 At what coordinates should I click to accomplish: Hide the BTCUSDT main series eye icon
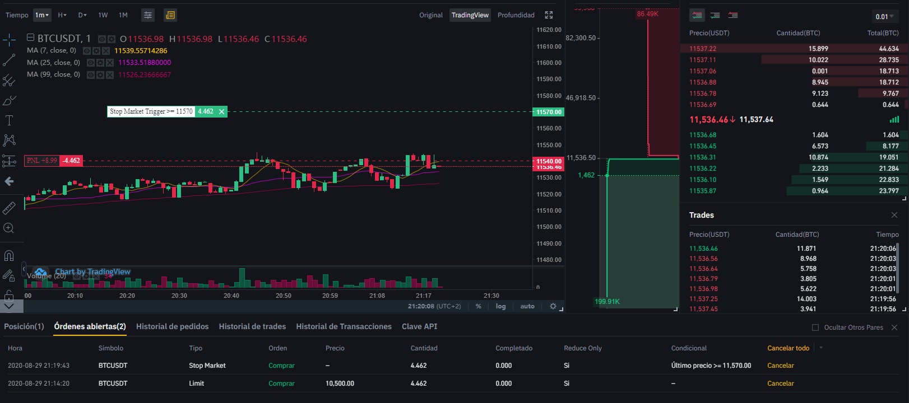tap(102, 39)
